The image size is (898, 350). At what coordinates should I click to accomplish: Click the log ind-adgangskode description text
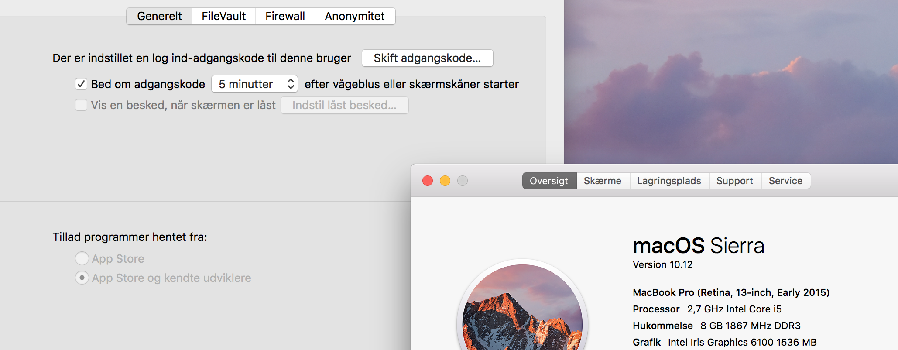[x=202, y=58]
